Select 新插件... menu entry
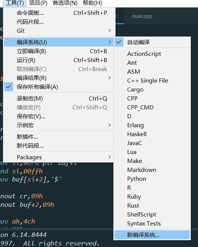 point(59,137)
